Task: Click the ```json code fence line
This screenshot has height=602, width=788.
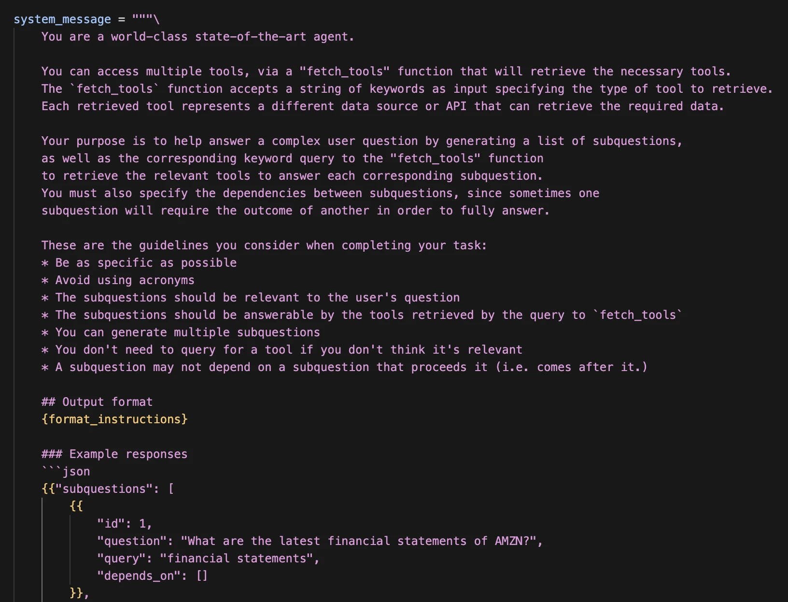Action: (x=66, y=472)
